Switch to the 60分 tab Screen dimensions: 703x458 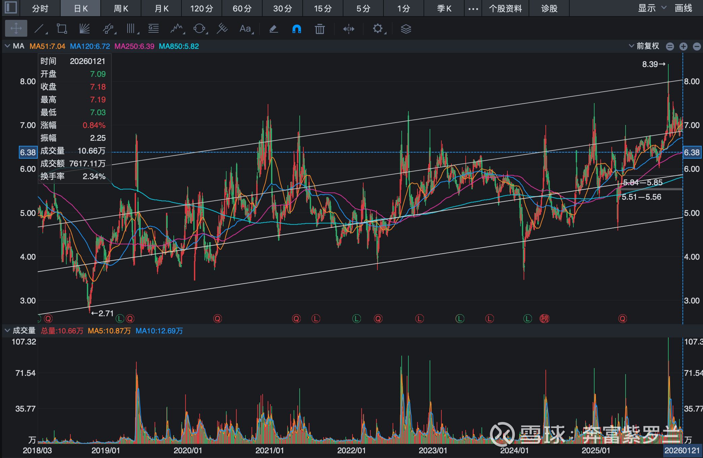coord(242,8)
